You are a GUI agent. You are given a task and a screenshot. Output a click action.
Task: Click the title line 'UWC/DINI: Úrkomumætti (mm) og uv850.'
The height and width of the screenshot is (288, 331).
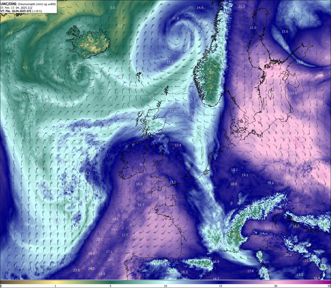point(28,4)
